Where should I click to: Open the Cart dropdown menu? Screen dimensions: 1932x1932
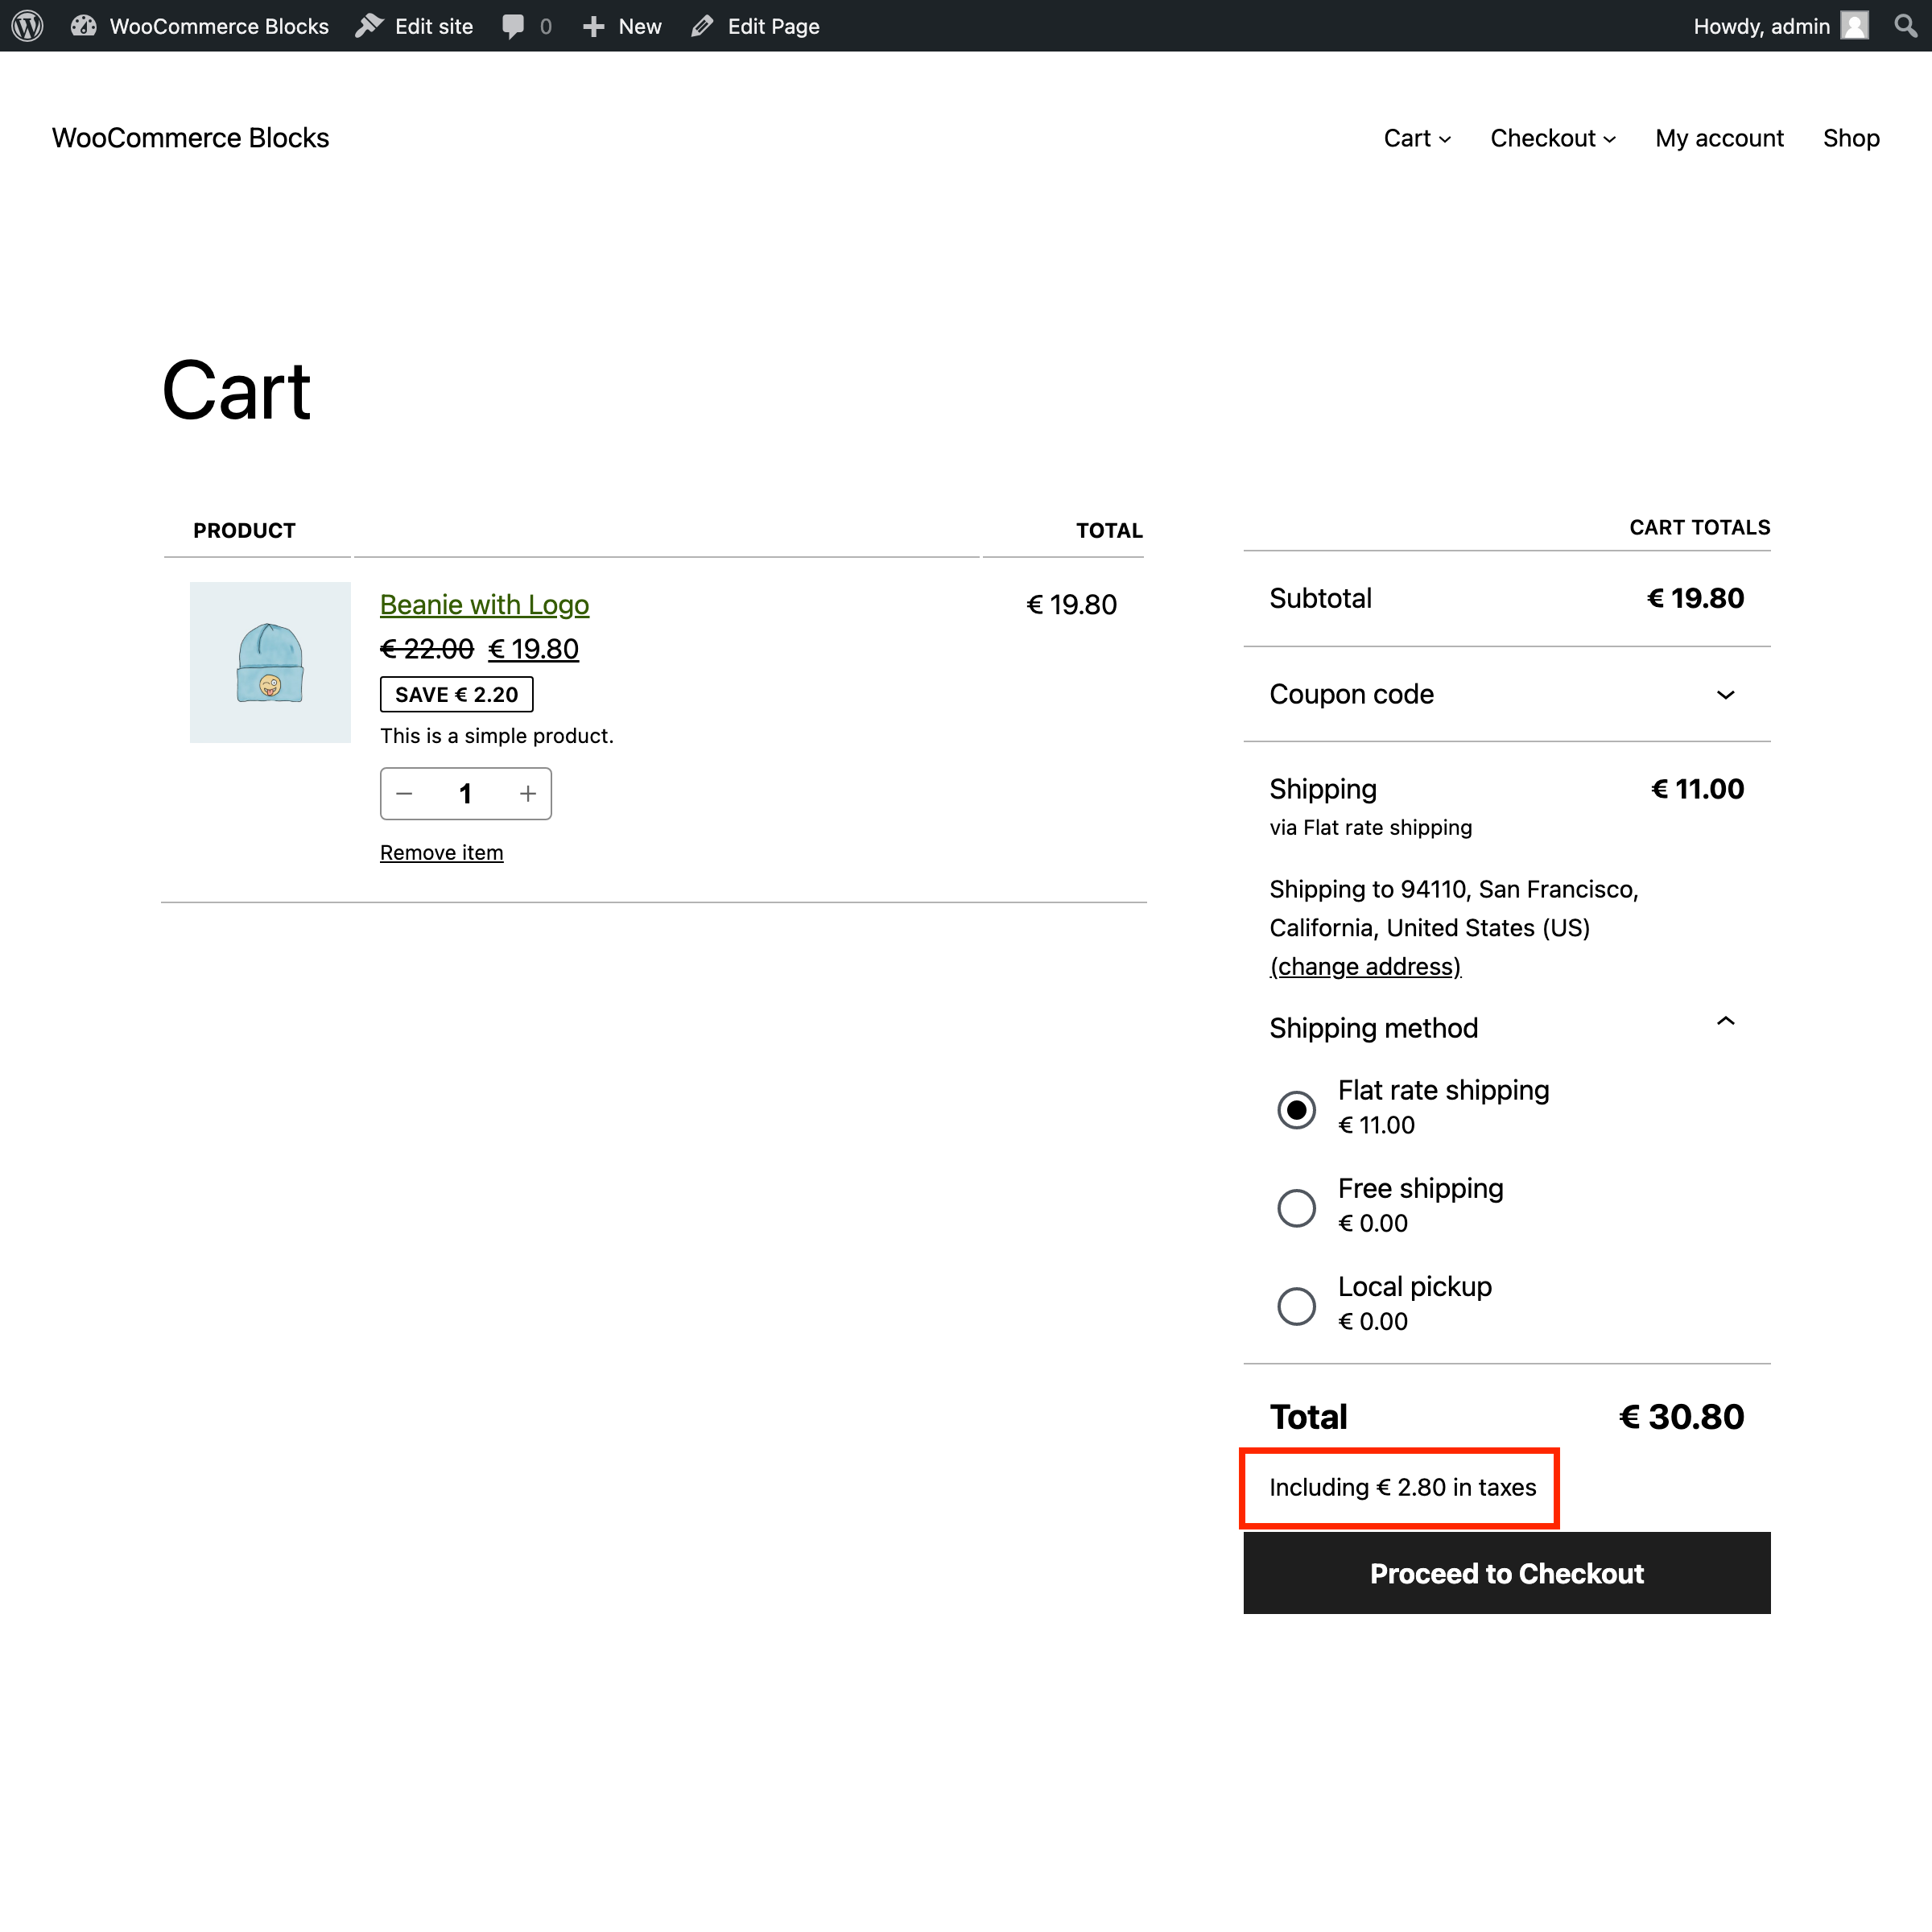tap(1416, 138)
